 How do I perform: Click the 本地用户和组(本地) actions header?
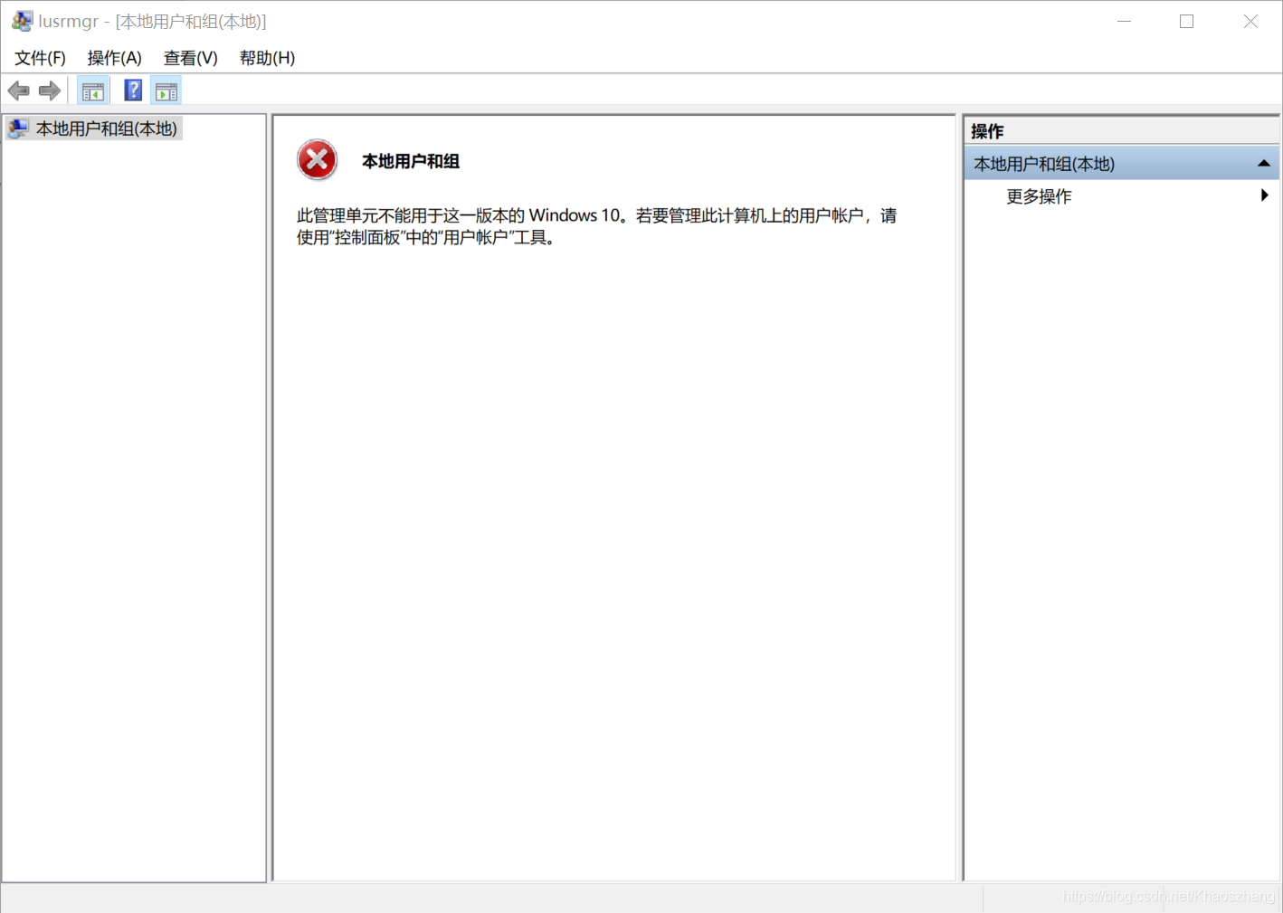click(x=1121, y=164)
